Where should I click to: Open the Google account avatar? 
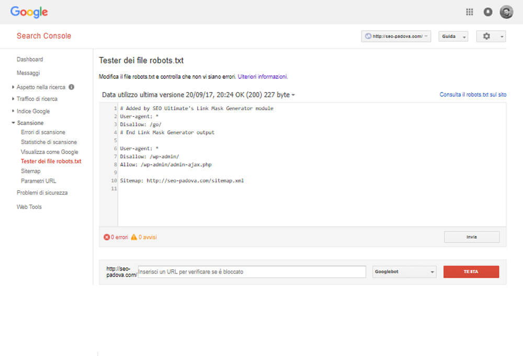[x=506, y=12]
